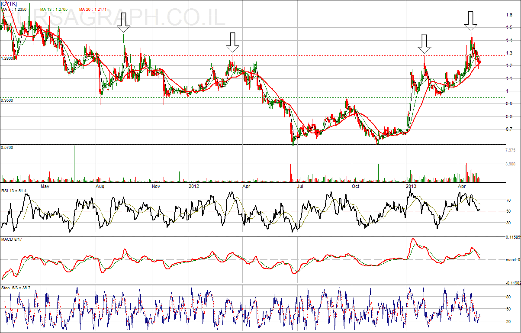The width and height of the screenshot is (521, 333).
Task: Click the 80 level on stochastic axis
Action: (x=508, y=297)
